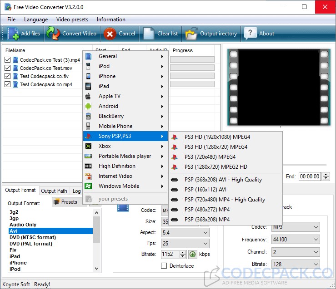Click the Add files toolbar icon
Viewport: 336px width, 289px height.
coord(13,34)
